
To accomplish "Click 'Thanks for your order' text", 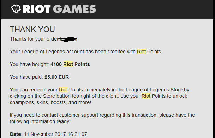I will pos(34,39).
